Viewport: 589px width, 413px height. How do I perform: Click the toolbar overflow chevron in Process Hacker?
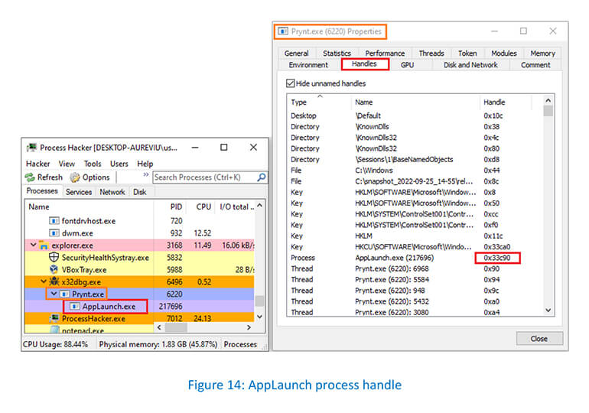tap(146, 174)
